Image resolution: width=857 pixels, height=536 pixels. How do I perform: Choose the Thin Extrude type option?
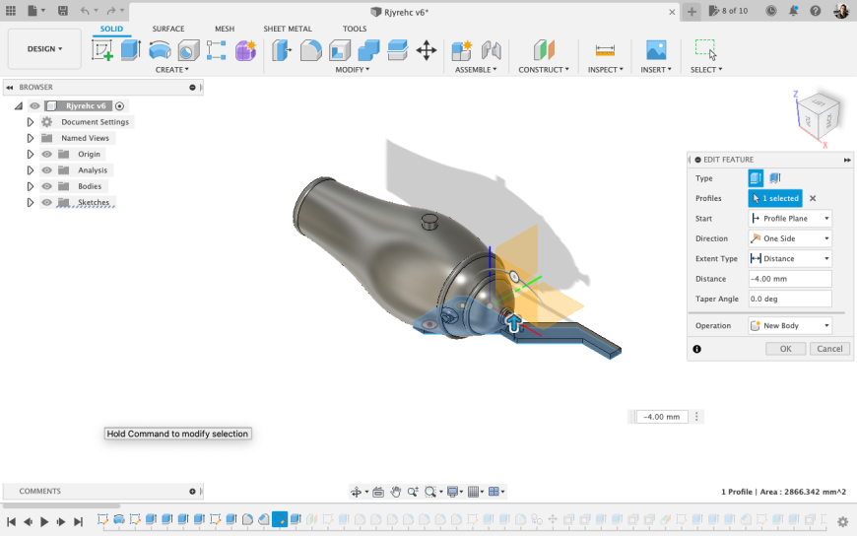[775, 178]
